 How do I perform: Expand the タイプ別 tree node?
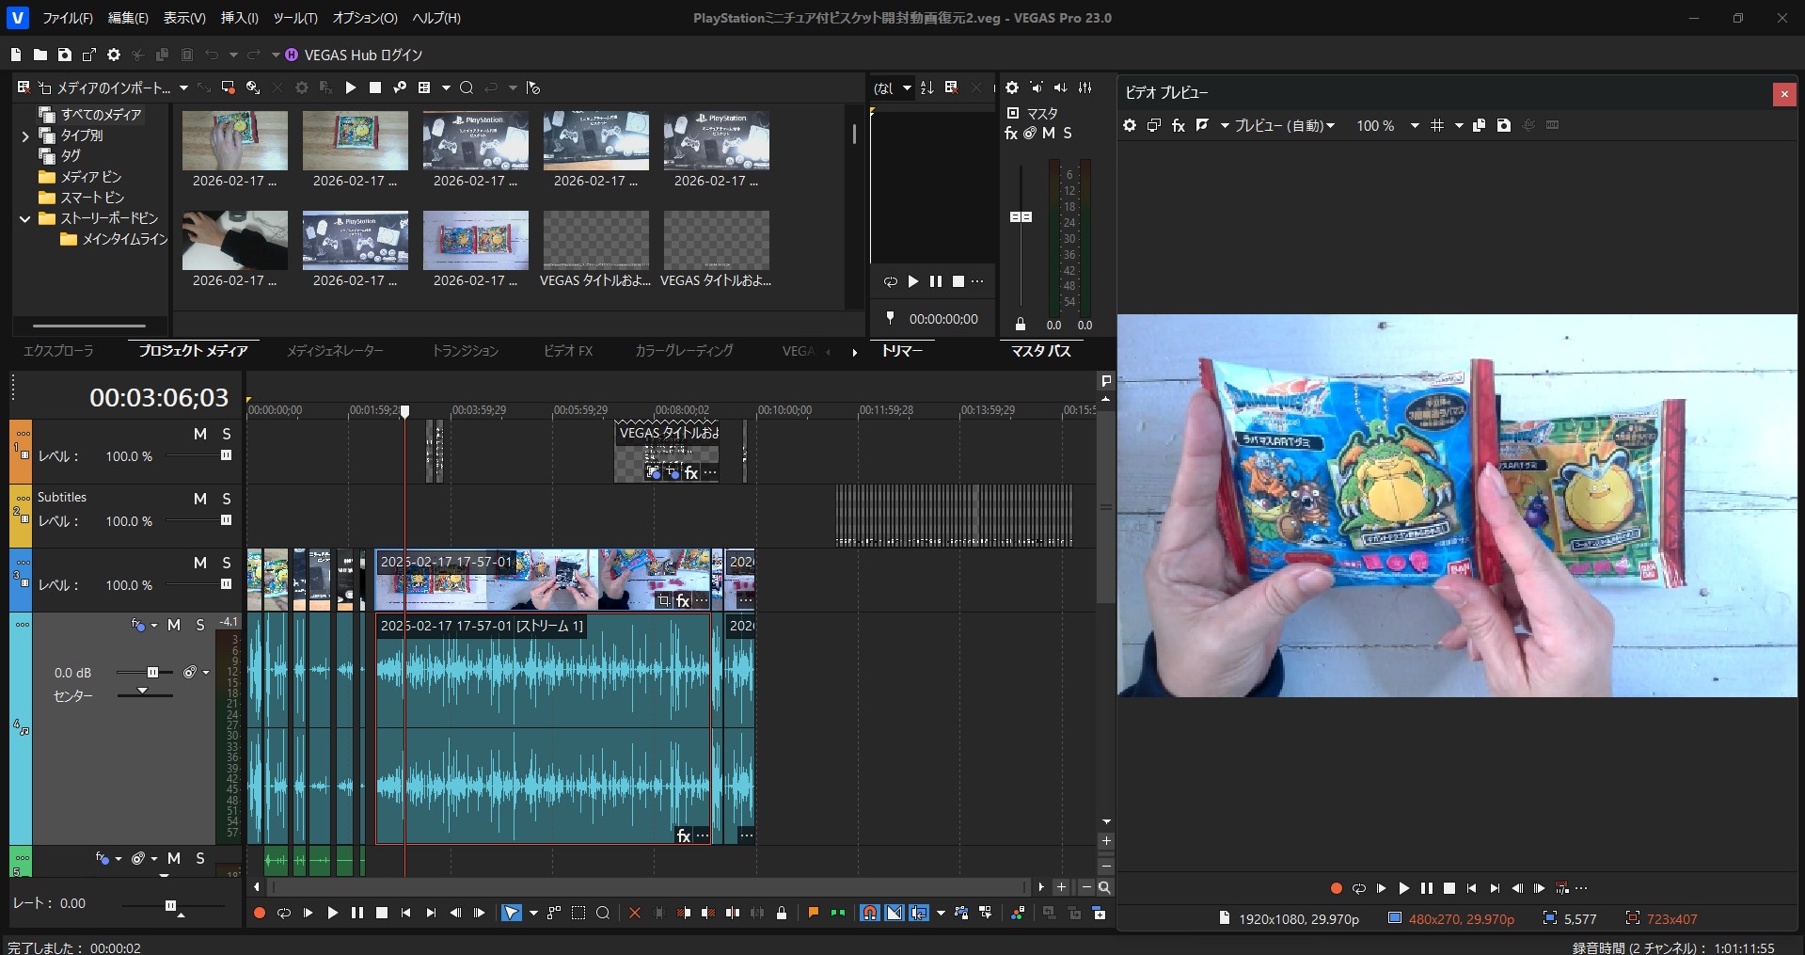click(25, 135)
